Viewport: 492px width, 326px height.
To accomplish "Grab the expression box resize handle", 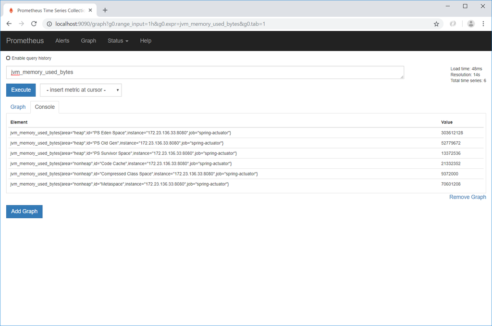I will tap(402, 77).
